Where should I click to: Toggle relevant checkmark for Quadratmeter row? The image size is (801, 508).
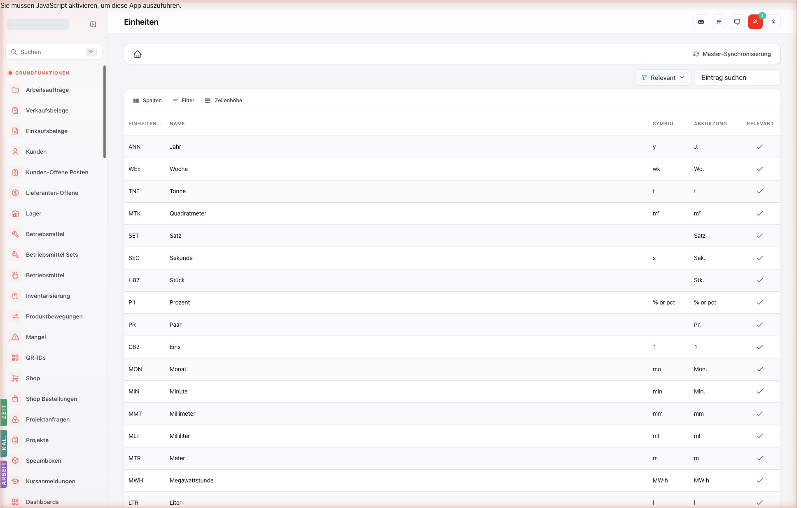(x=760, y=213)
